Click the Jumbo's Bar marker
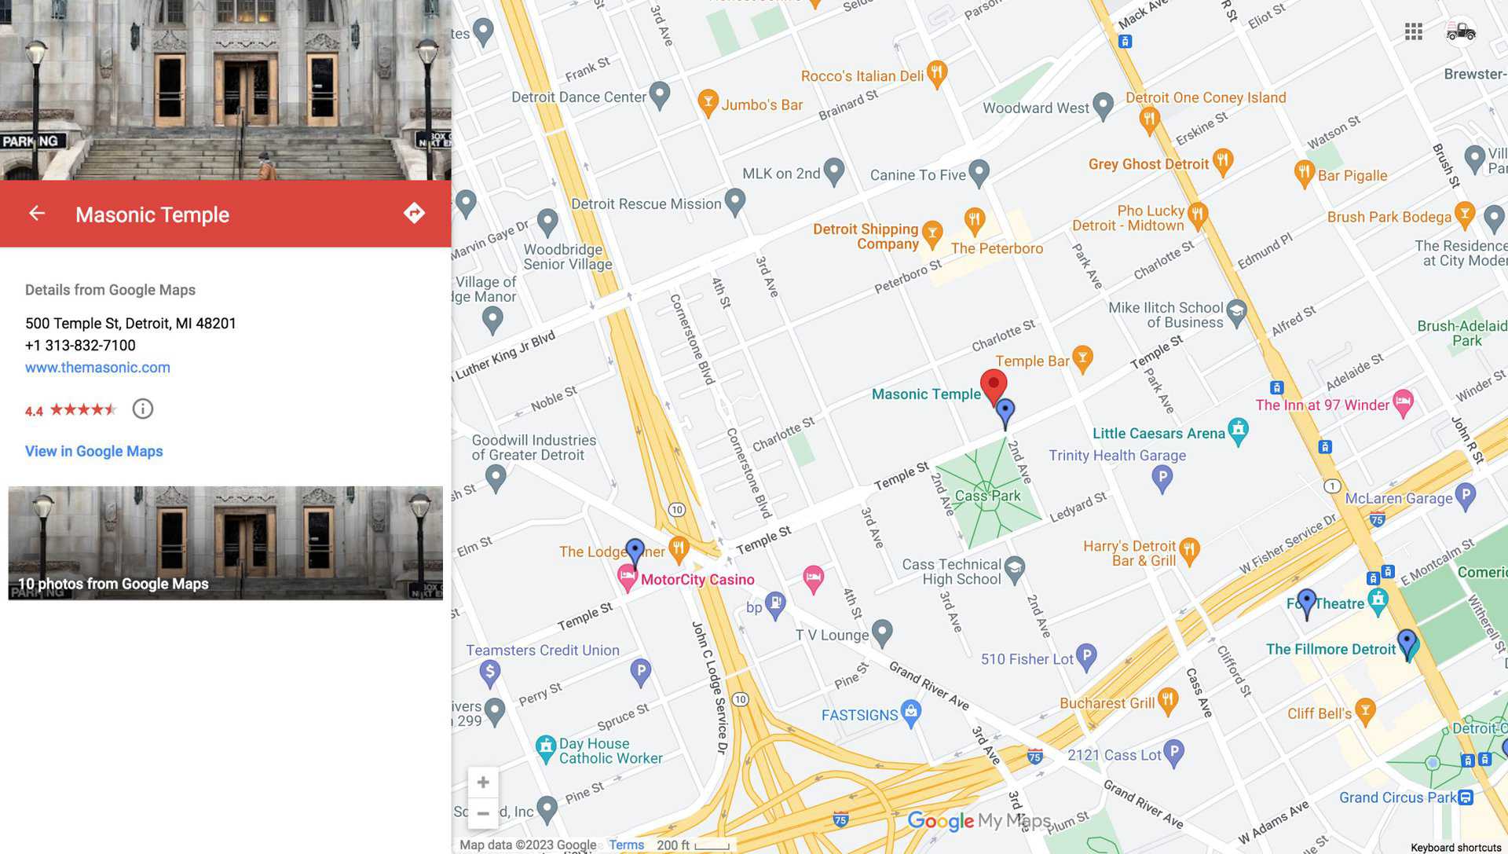The width and height of the screenshot is (1508, 854). pos(708,103)
